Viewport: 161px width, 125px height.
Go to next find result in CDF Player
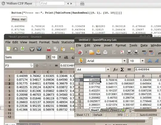[x=71, y=4]
